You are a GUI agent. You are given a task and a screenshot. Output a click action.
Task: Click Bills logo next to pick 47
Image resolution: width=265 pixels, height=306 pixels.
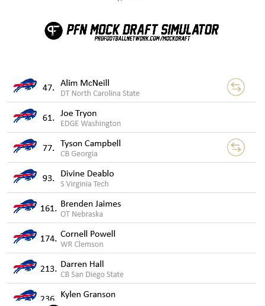pyautogui.click(x=25, y=85)
